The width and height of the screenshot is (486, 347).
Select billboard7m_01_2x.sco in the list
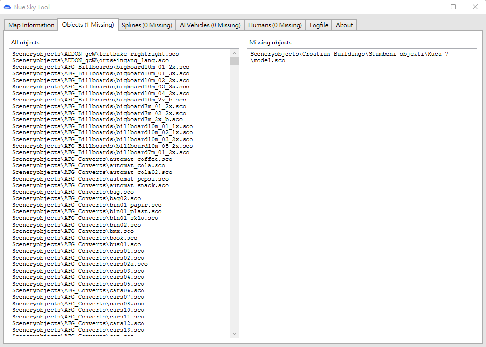coord(101,153)
